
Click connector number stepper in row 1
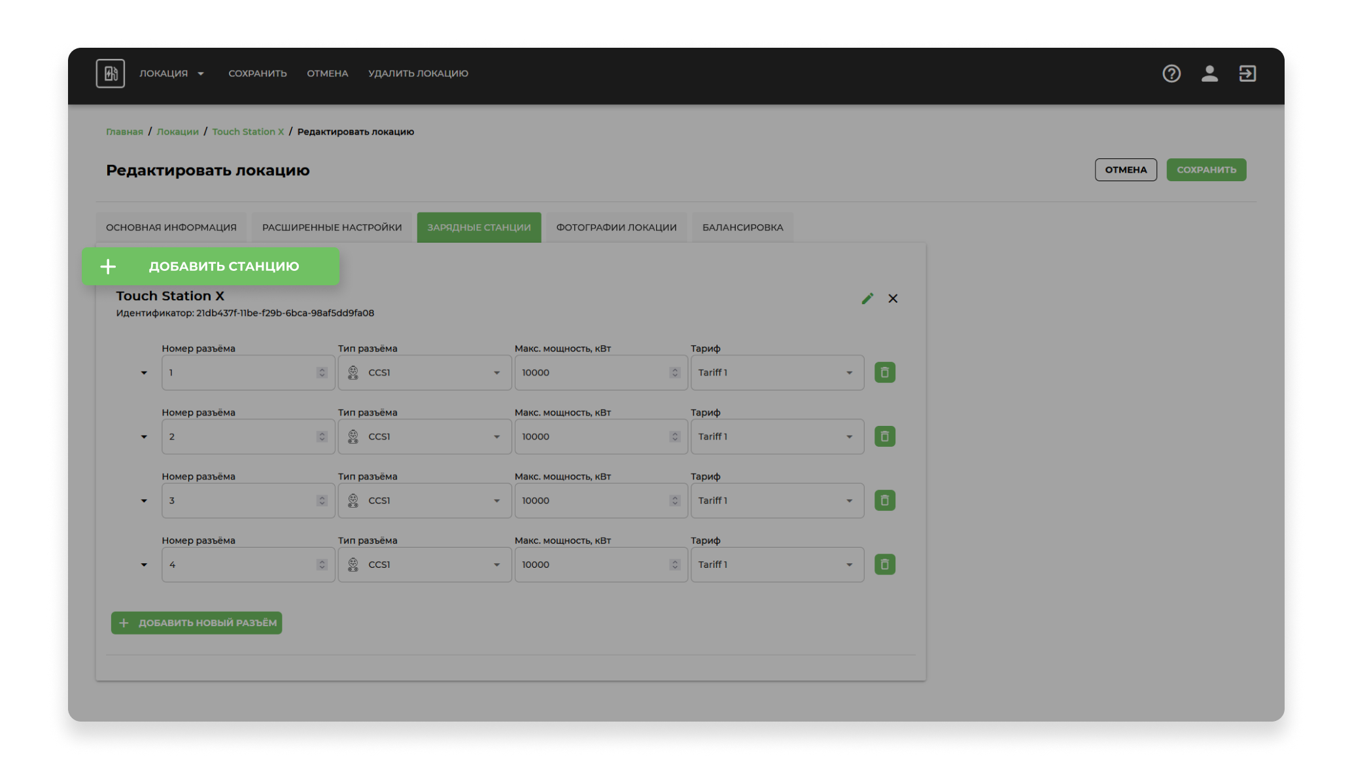pyautogui.click(x=322, y=373)
